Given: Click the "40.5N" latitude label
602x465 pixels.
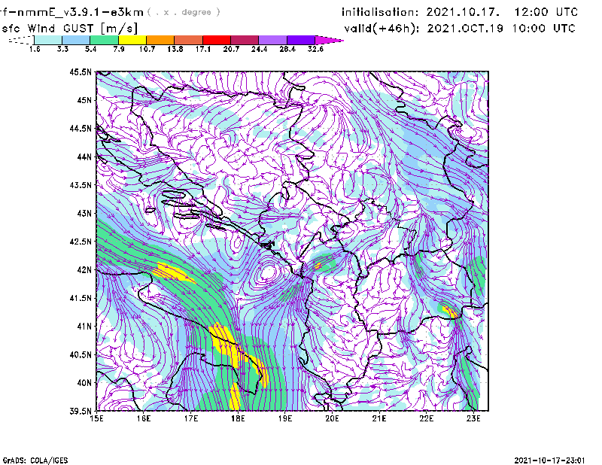Looking at the screenshot, I should 81,354.
